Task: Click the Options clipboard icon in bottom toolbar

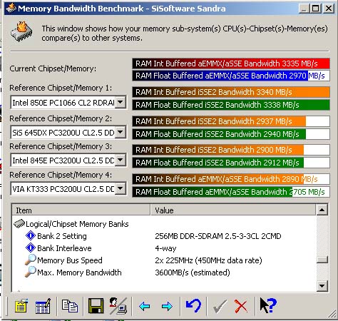Action: (21, 306)
